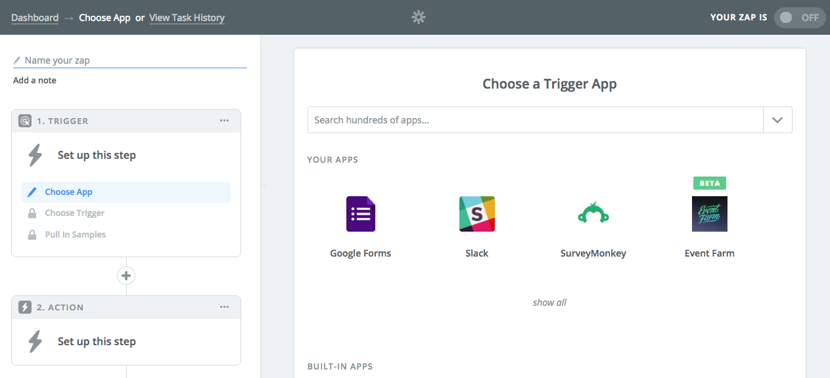Image resolution: width=830 pixels, height=378 pixels.
Task: Click the YOUR APPS section label
Action: click(333, 160)
